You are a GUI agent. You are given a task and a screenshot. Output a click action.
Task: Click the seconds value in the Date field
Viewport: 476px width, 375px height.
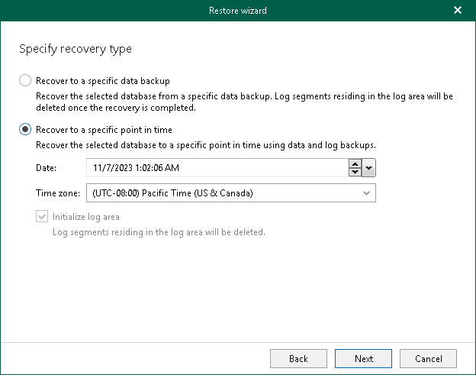tap(159, 168)
